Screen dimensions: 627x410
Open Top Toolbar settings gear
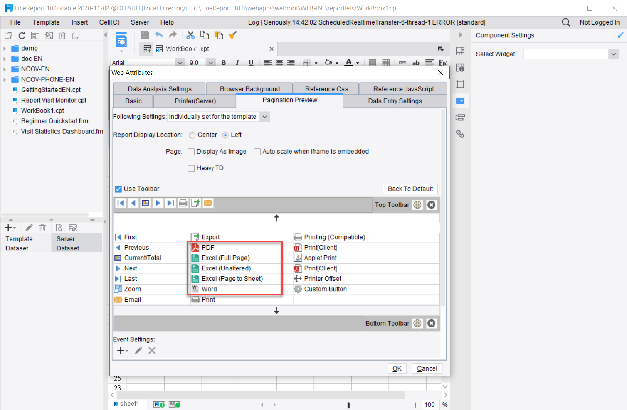417,205
